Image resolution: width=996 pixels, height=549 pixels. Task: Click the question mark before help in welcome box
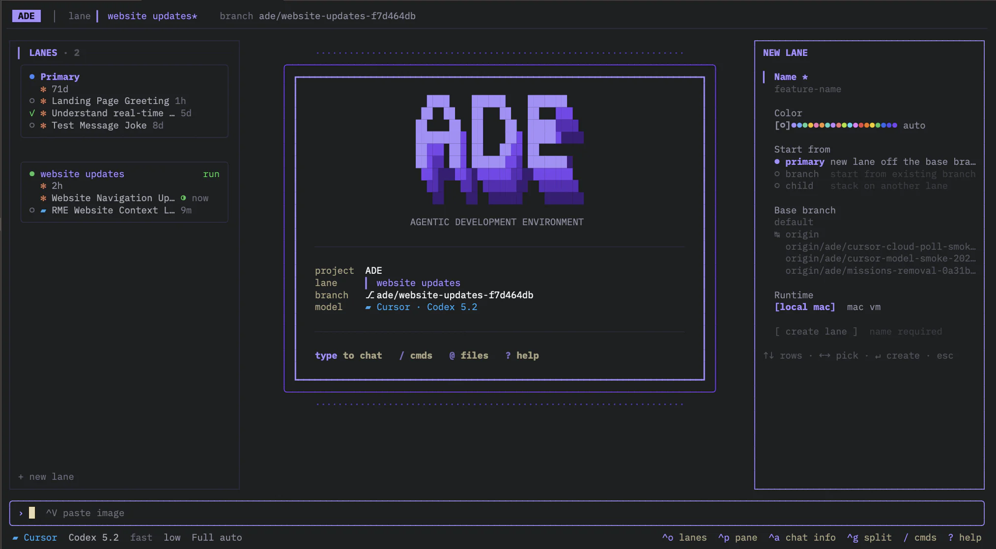tap(508, 356)
